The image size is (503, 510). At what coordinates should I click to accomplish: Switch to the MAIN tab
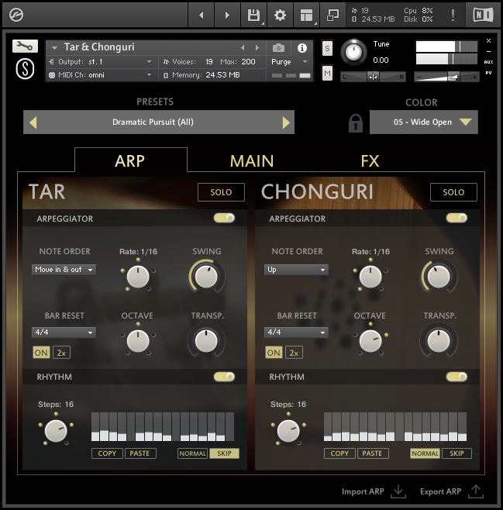[252, 161]
